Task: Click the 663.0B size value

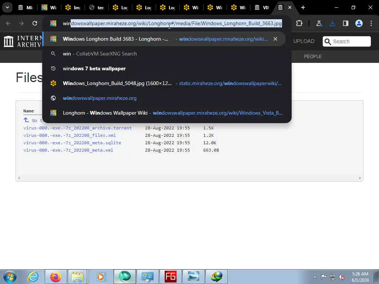Action: 211,150
